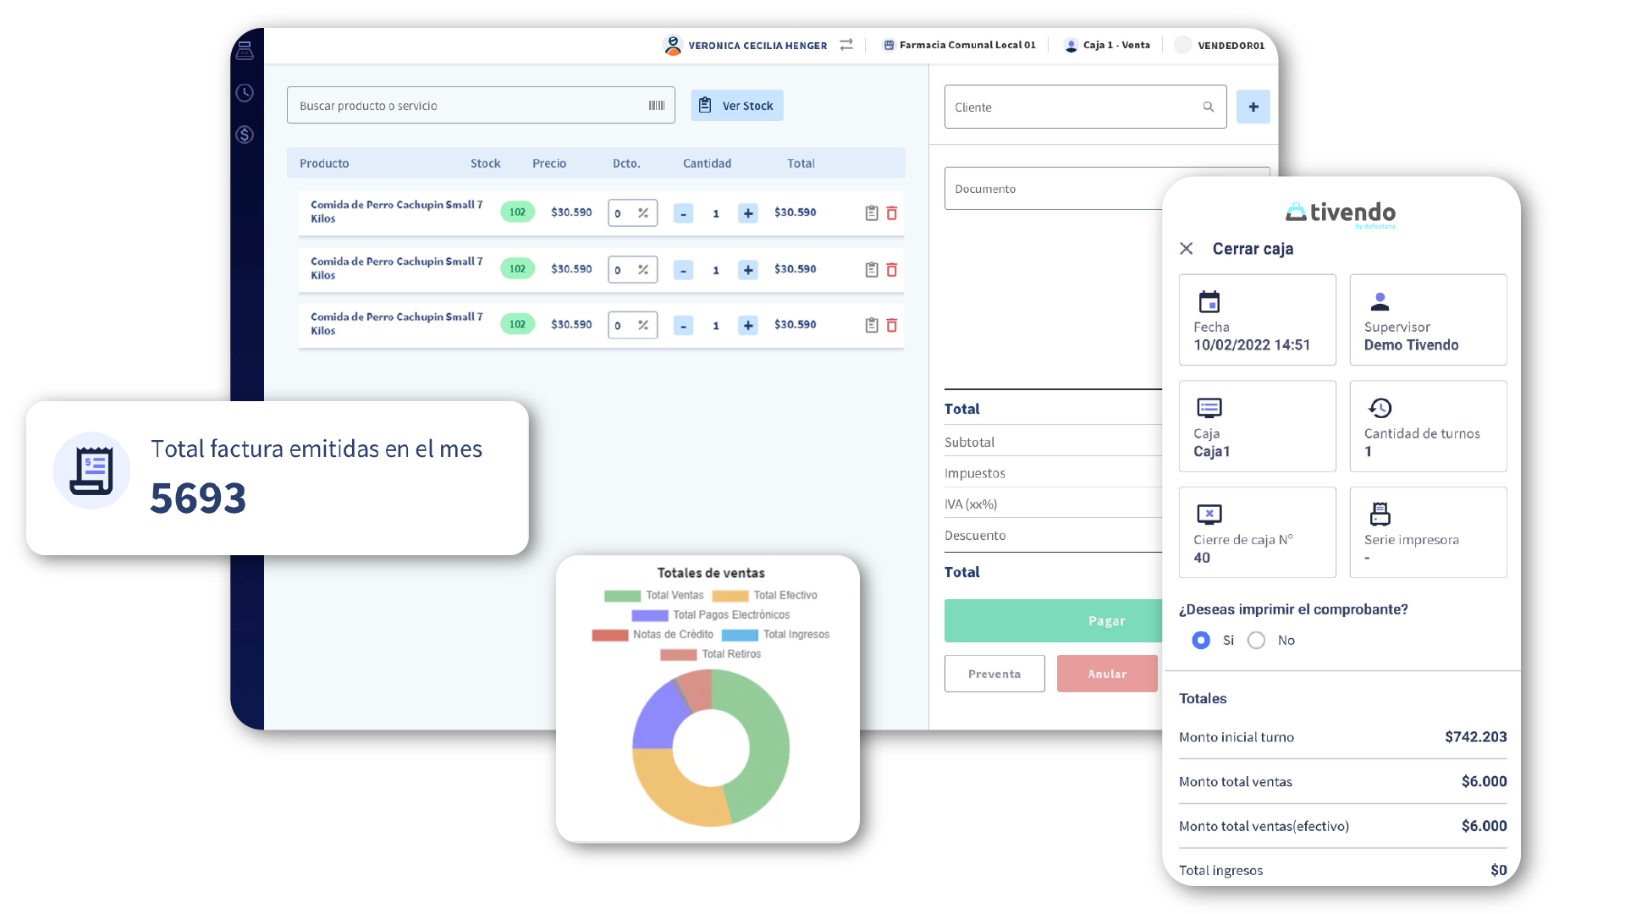This screenshot has width=1625, height=914.
Task: Click the switch user arrows icon
Action: (x=846, y=45)
